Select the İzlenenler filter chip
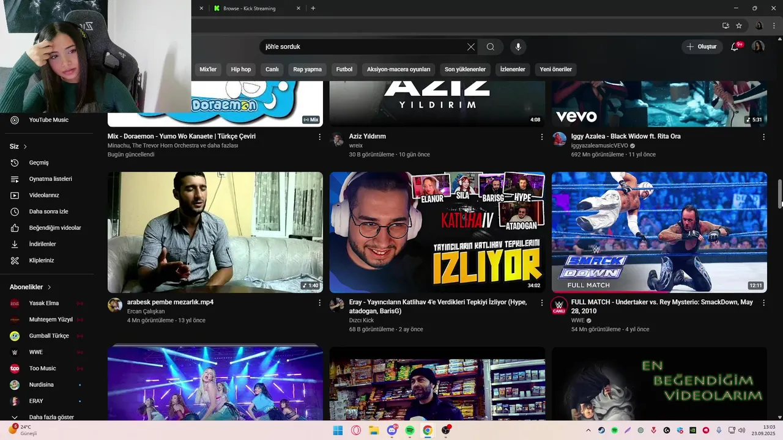This screenshot has height=440, width=783. [x=513, y=69]
